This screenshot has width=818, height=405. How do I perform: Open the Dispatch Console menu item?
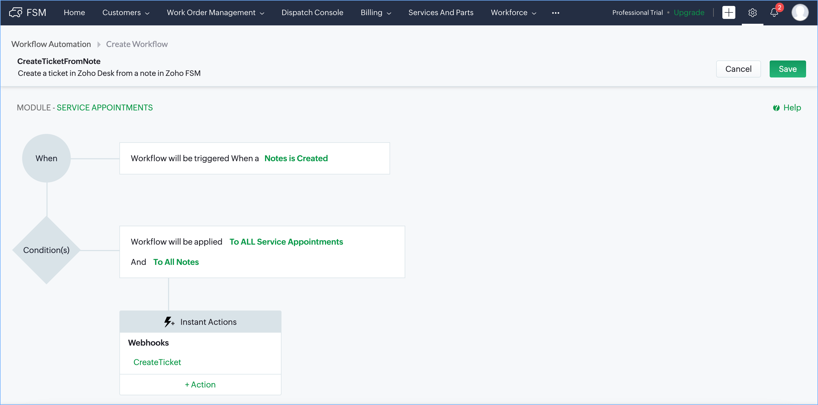pyautogui.click(x=312, y=12)
